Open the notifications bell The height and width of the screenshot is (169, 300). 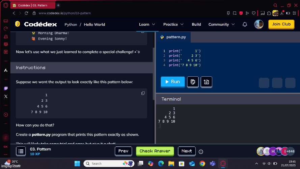click(245, 25)
